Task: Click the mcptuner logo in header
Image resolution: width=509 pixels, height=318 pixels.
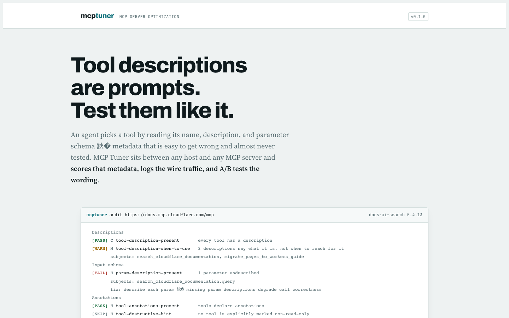Action: tap(97, 16)
